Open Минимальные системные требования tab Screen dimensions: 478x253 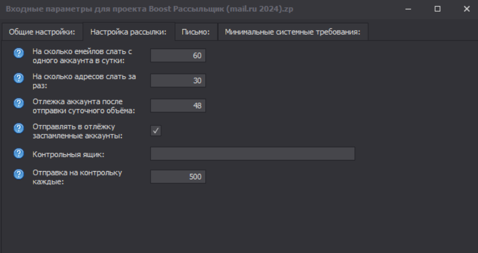pos(292,32)
